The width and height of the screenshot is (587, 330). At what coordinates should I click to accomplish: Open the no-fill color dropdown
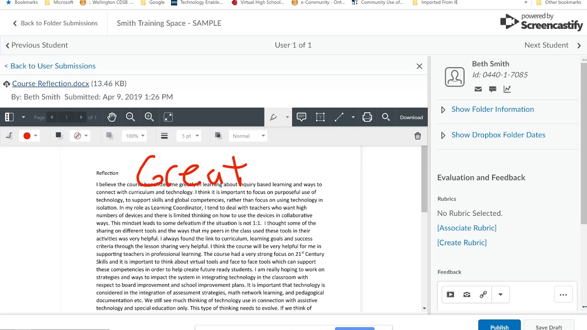click(81, 136)
